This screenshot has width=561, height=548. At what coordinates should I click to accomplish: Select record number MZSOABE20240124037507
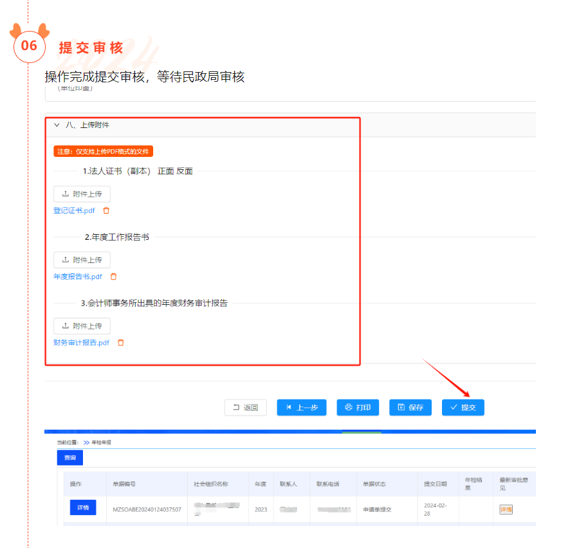pos(147,509)
